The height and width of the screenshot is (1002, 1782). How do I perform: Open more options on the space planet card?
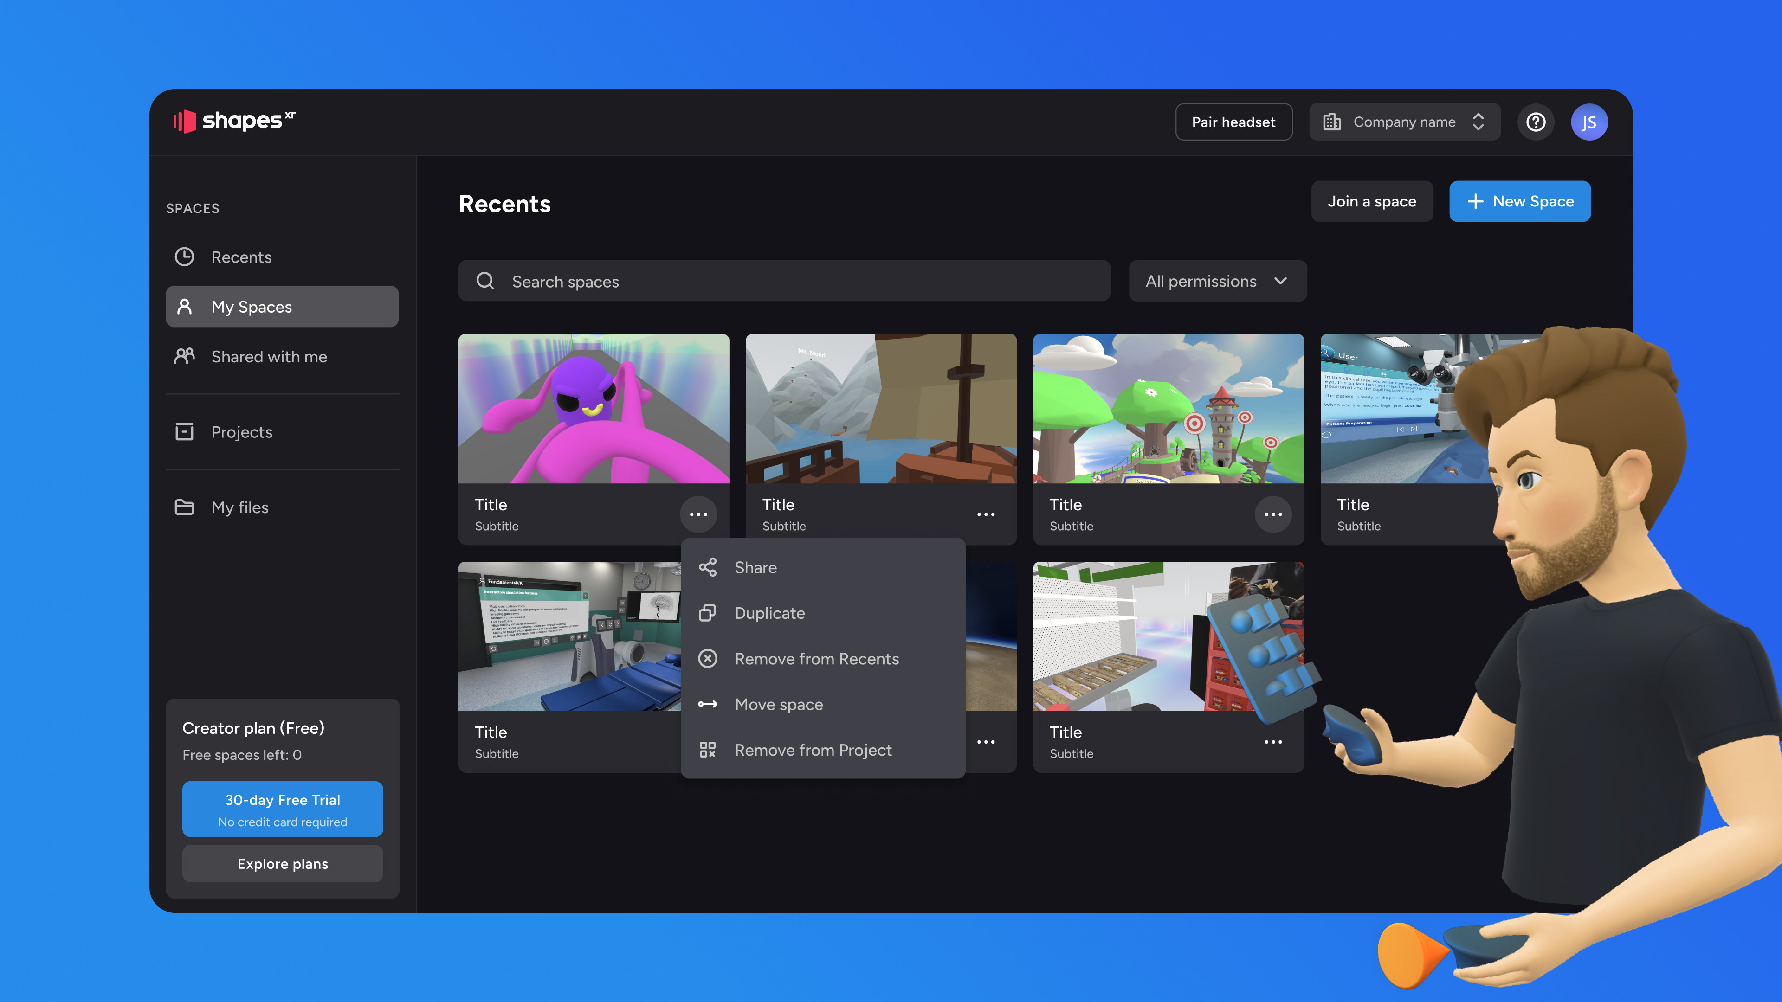coord(986,741)
